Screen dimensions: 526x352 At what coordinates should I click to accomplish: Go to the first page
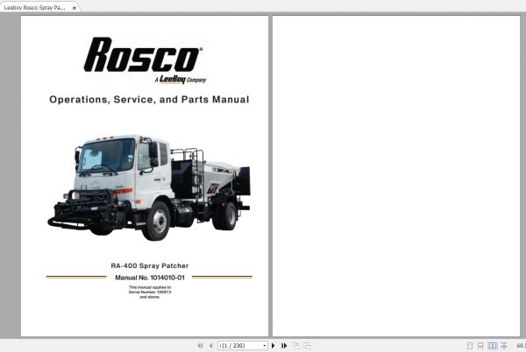(x=200, y=346)
